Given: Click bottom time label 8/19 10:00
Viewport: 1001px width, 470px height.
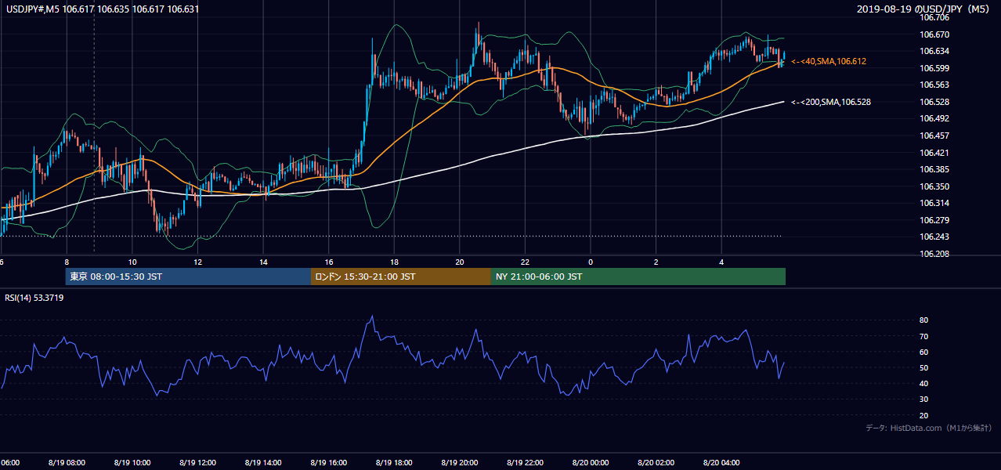Looking at the screenshot, I should 132,463.
